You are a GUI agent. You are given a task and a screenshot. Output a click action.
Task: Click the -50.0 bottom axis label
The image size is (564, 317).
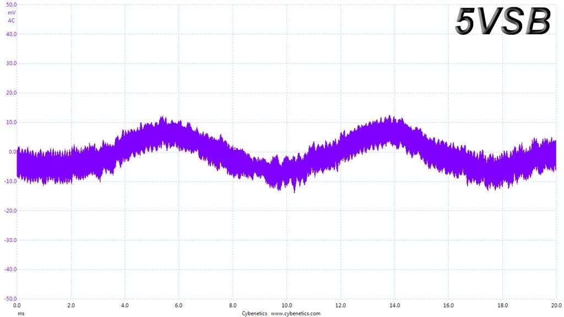pos(10,299)
